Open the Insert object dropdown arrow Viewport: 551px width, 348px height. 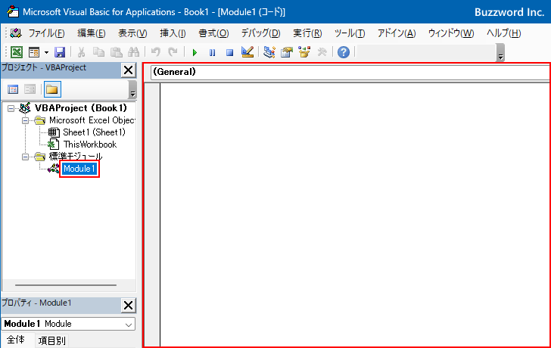46,53
